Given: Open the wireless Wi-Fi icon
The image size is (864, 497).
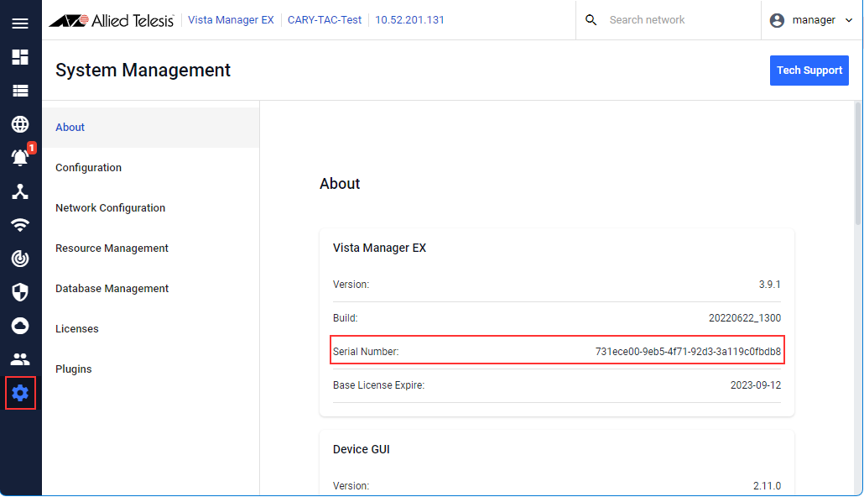Looking at the screenshot, I should pyautogui.click(x=20, y=225).
